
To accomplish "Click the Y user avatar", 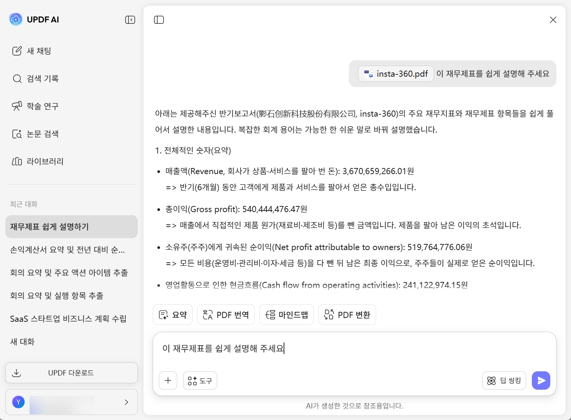I will (x=18, y=402).
